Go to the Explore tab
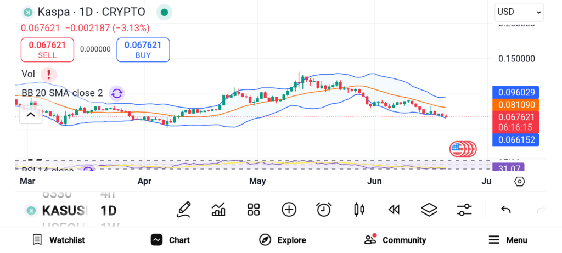562x253 pixels. pos(283,240)
